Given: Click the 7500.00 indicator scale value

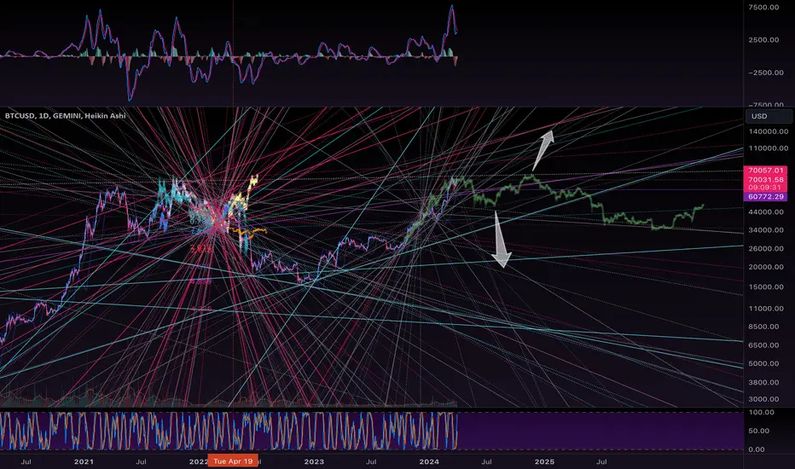Looking at the screenshot, I should click(x=764, y=8).
